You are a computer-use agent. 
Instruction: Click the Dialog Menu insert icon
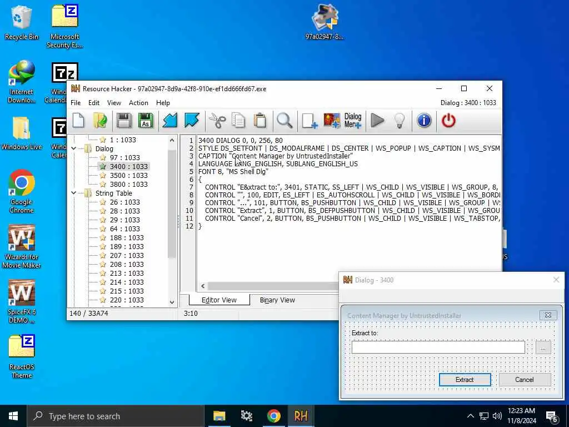coord(353,121)
